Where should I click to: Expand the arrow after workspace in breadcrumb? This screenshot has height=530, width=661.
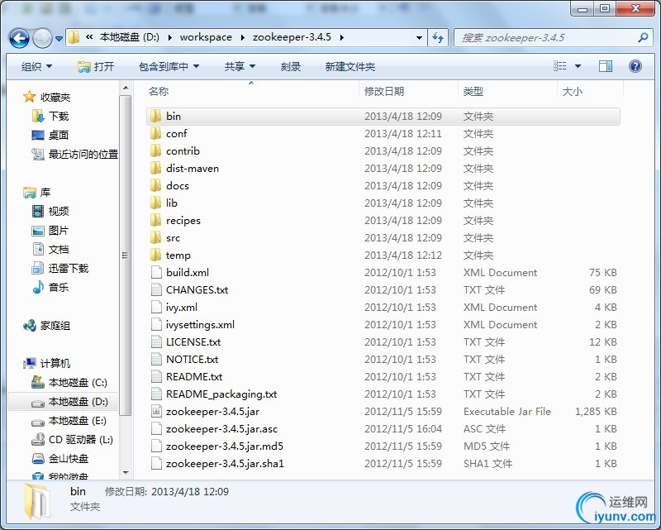pos(243,37)
